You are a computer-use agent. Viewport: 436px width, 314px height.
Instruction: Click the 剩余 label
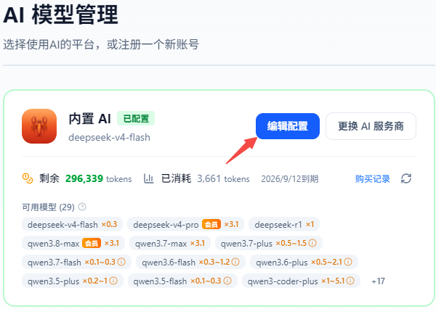click(49, 178)
